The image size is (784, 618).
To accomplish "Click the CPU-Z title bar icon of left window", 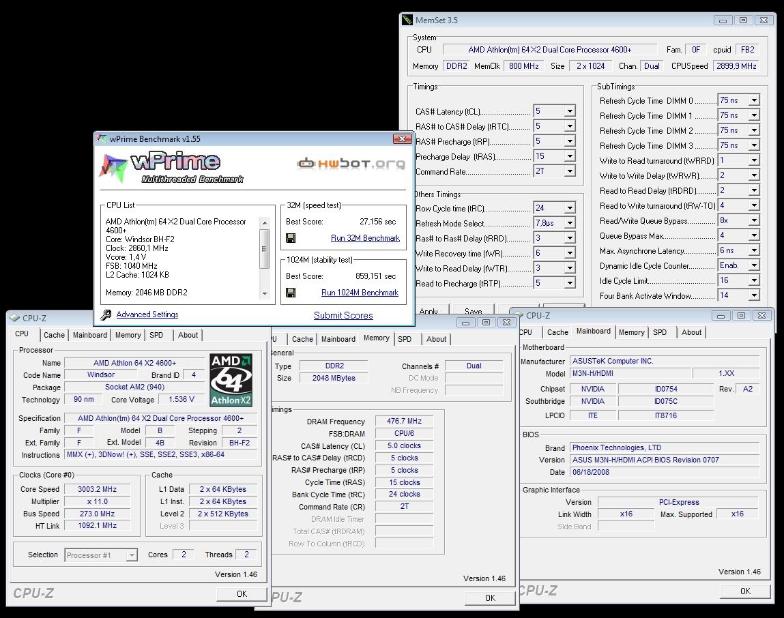I will pyautogui.click(x=14, y=318).
